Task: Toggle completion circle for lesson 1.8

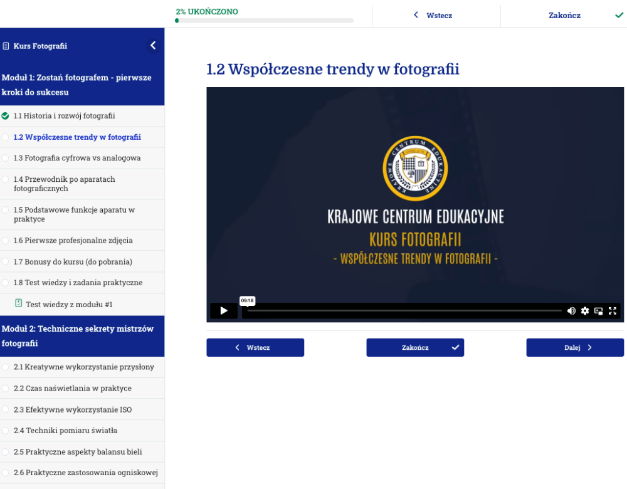Action: (5, 283)
